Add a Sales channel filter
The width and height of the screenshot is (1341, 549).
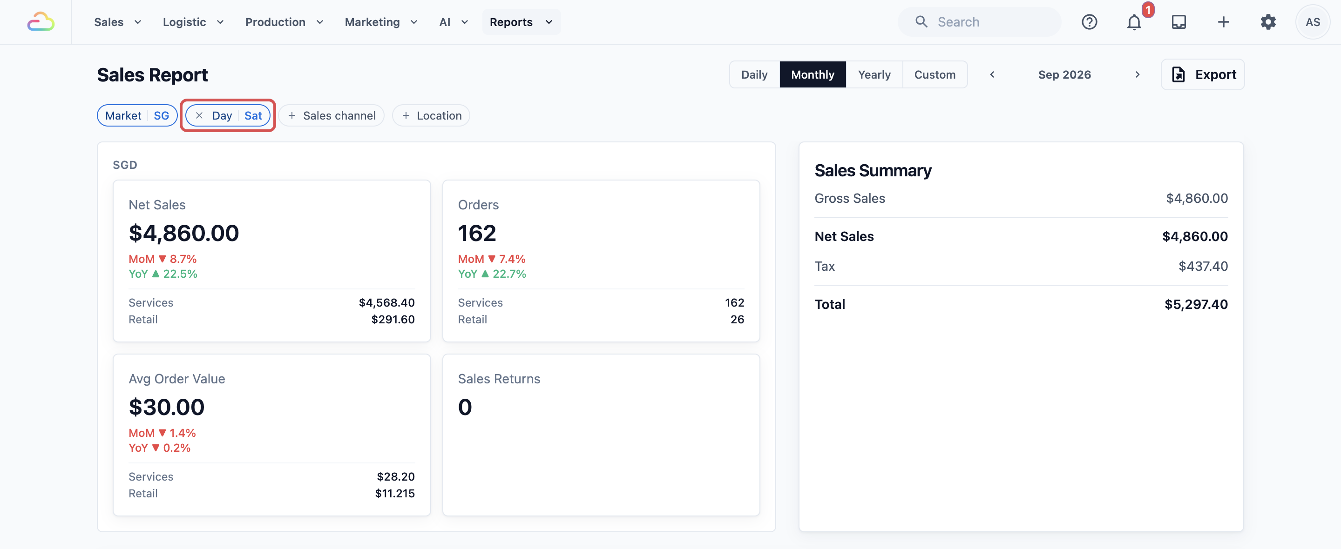[331, 115]
